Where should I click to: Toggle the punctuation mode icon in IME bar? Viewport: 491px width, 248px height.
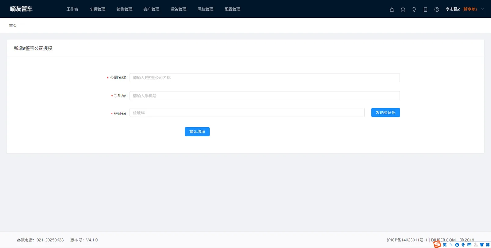451,245
